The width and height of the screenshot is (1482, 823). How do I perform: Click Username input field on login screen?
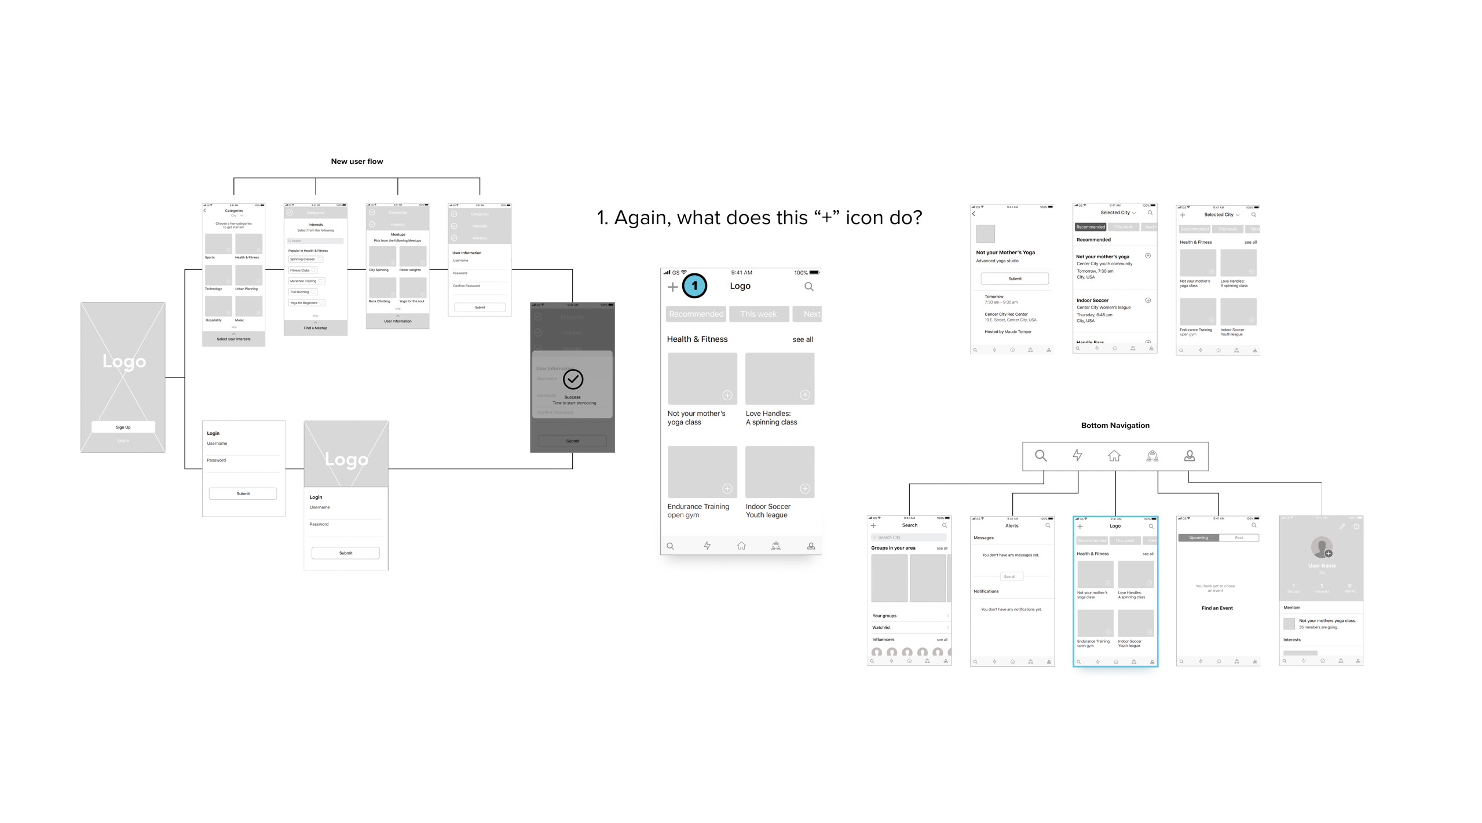pos(240,447)
